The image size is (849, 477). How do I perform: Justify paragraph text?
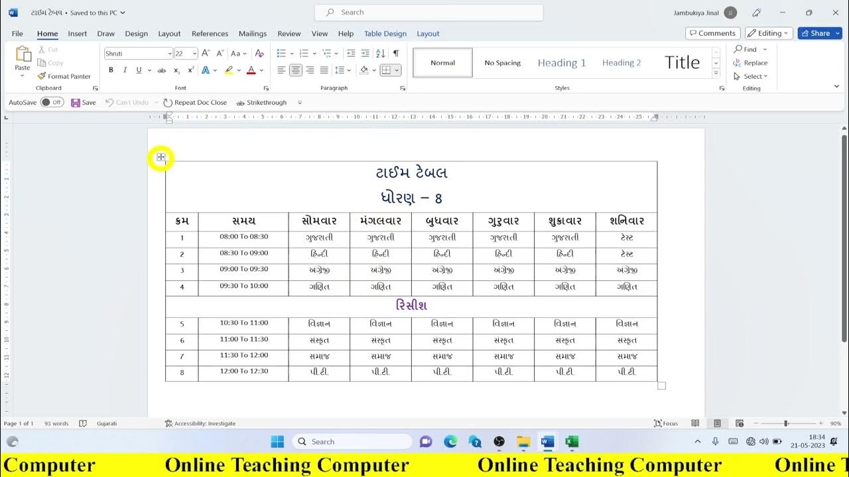tap(324, 70)
